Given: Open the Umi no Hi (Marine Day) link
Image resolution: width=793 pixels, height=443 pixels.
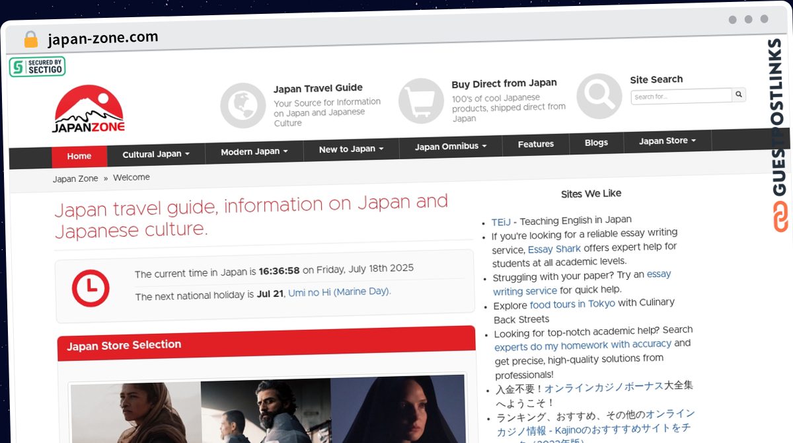Looking at the screenshot, I should 339,292.
